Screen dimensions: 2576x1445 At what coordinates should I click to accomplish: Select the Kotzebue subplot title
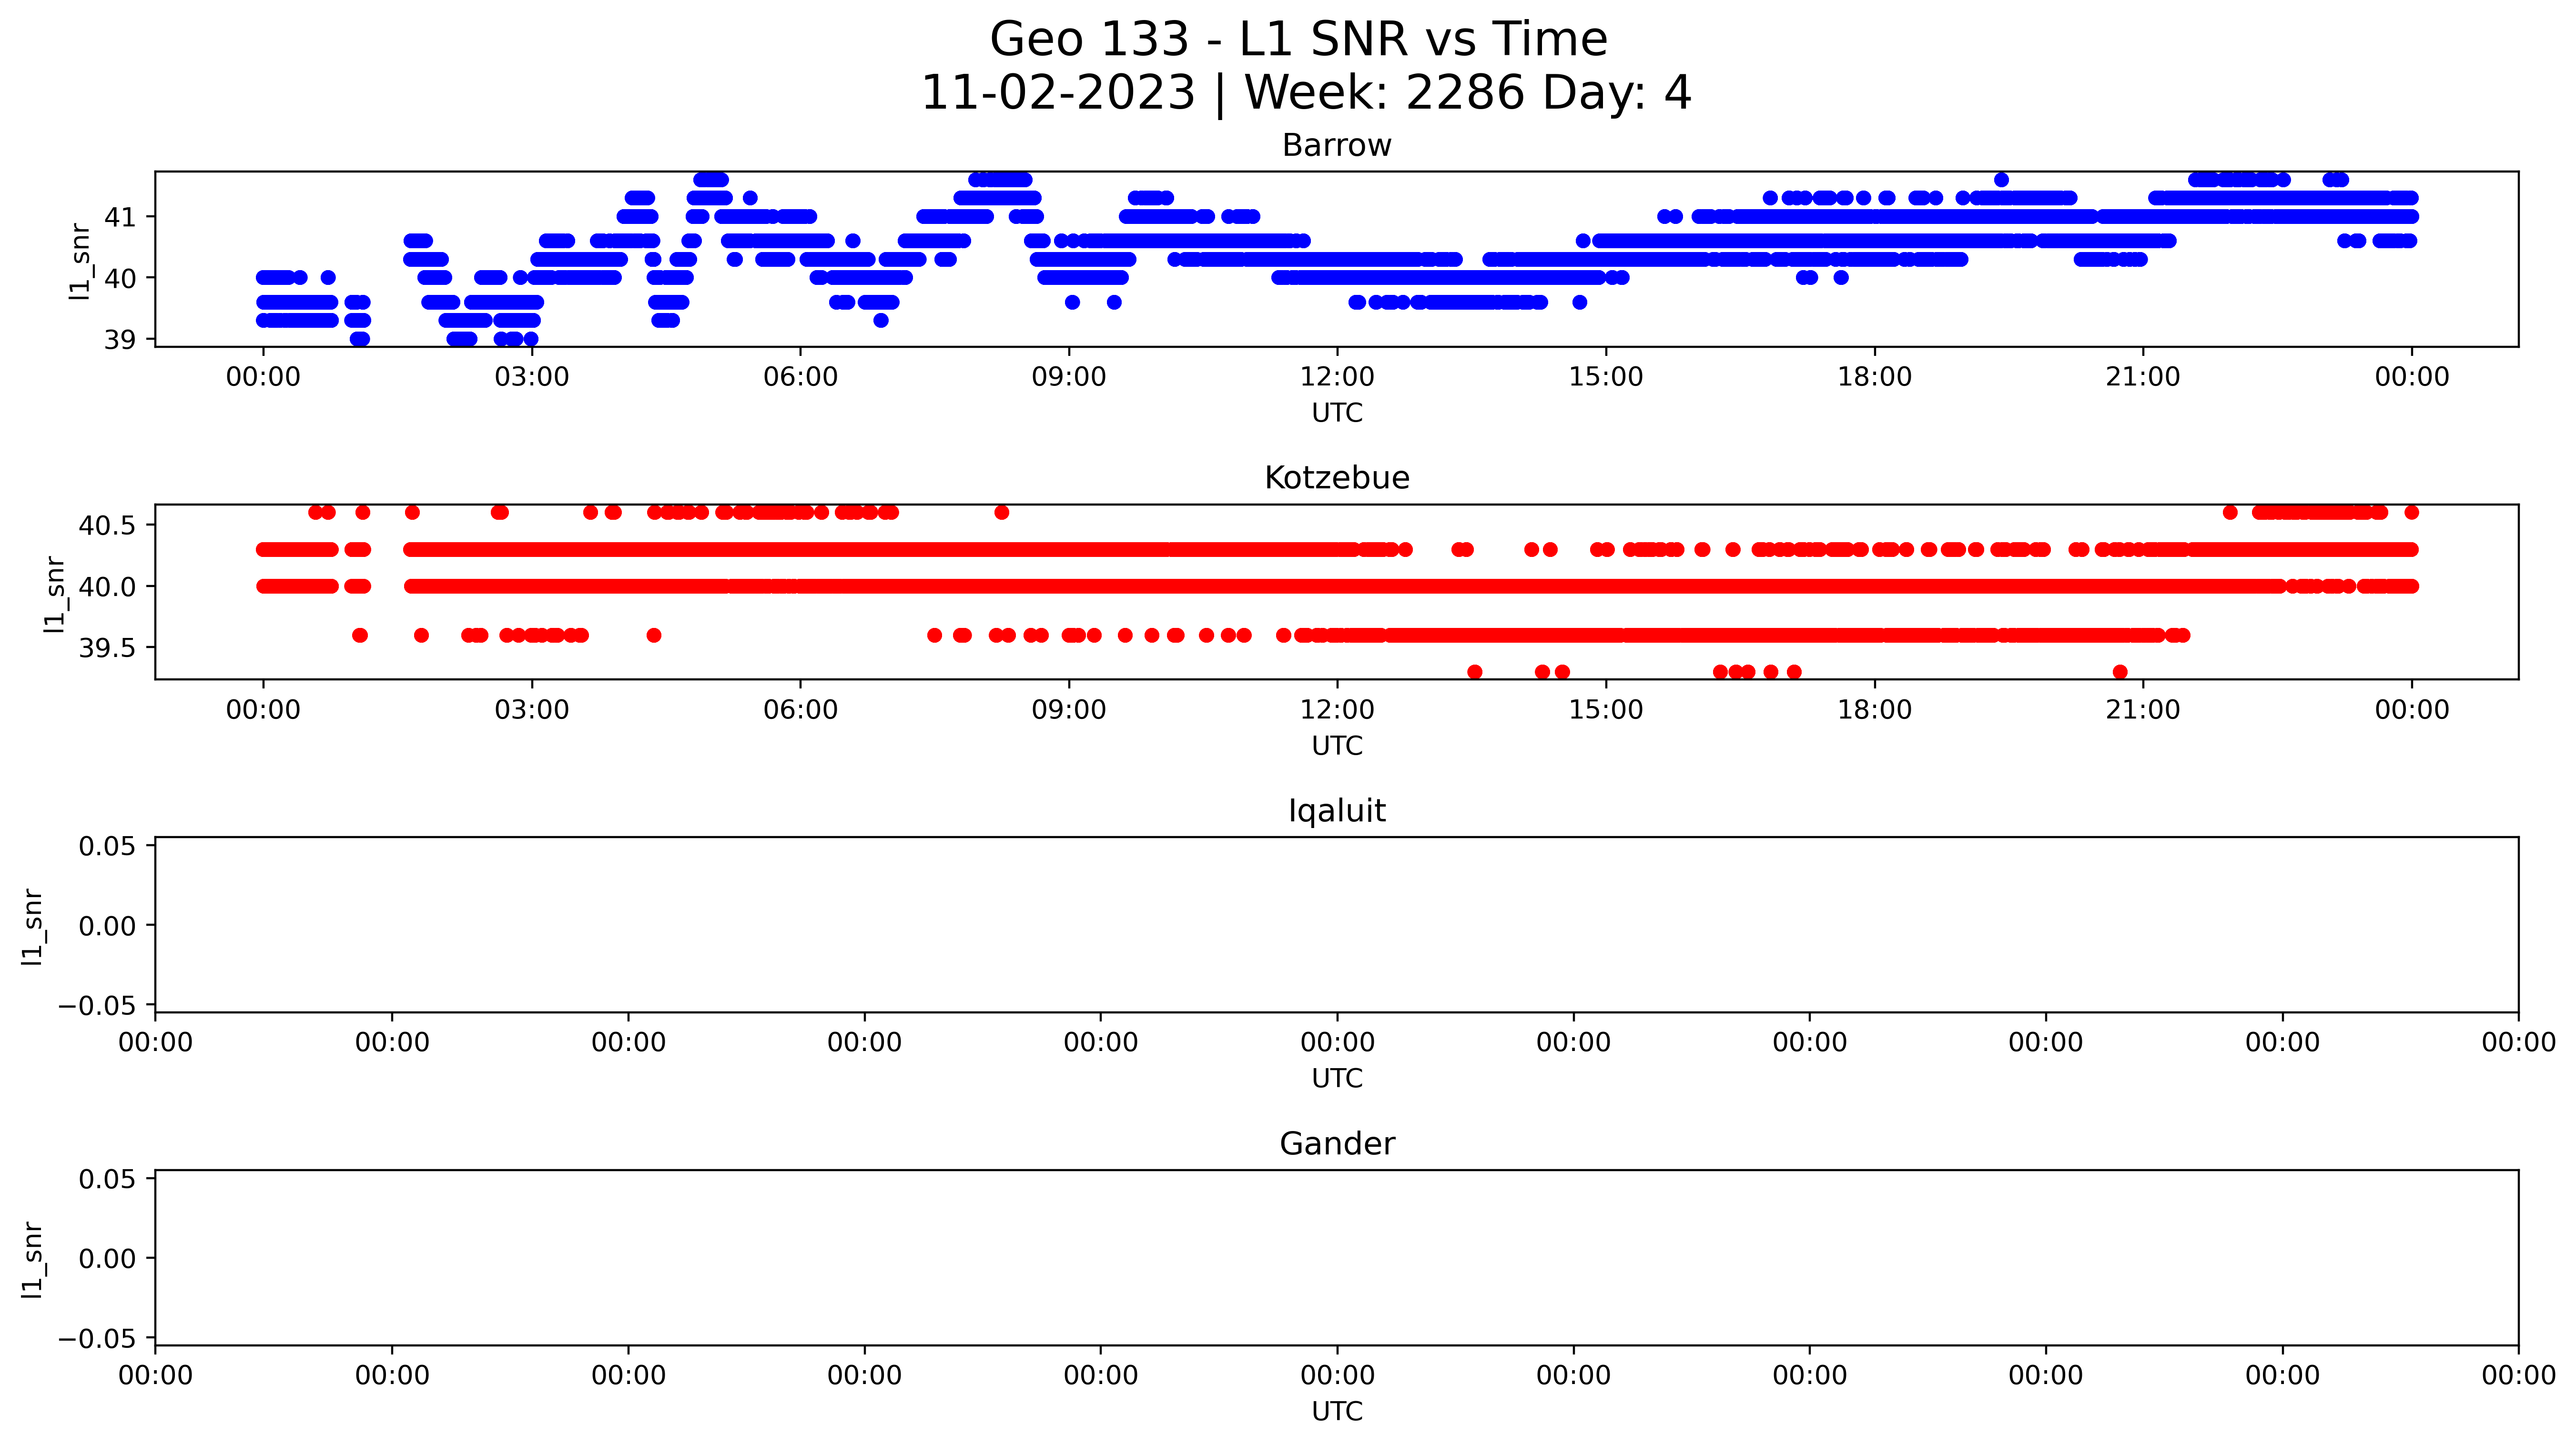1337,478
